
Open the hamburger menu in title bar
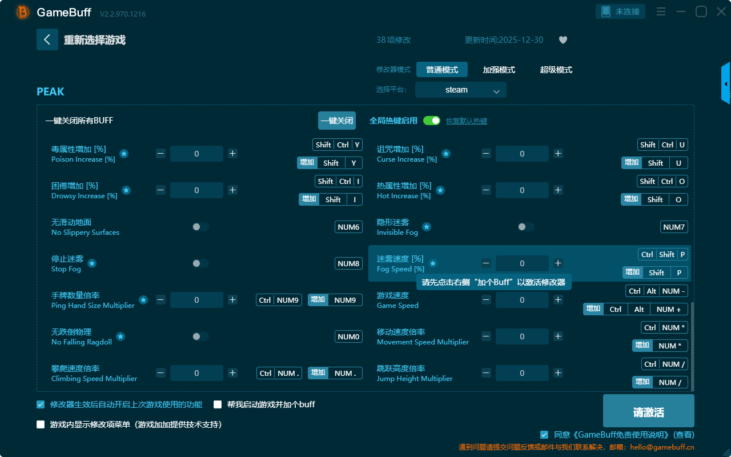tap(661, 11)
